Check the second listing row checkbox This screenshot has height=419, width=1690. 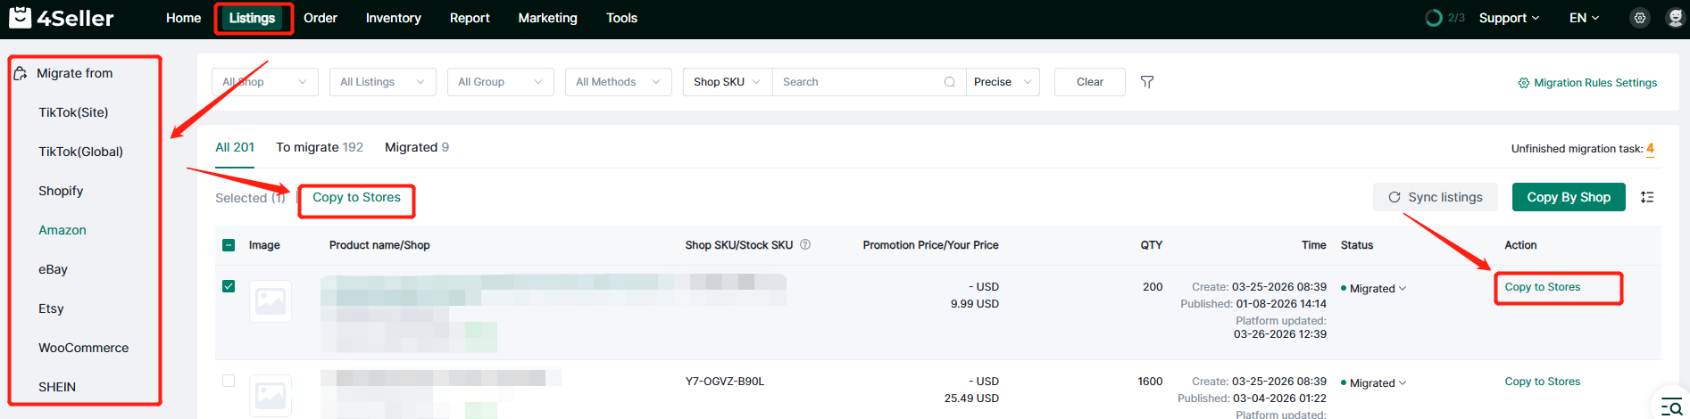coord(229,381)
